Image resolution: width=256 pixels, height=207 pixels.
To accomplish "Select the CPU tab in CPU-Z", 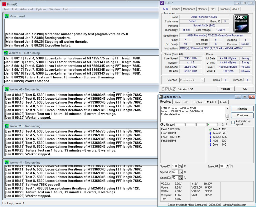I will (x=165, y=9).
